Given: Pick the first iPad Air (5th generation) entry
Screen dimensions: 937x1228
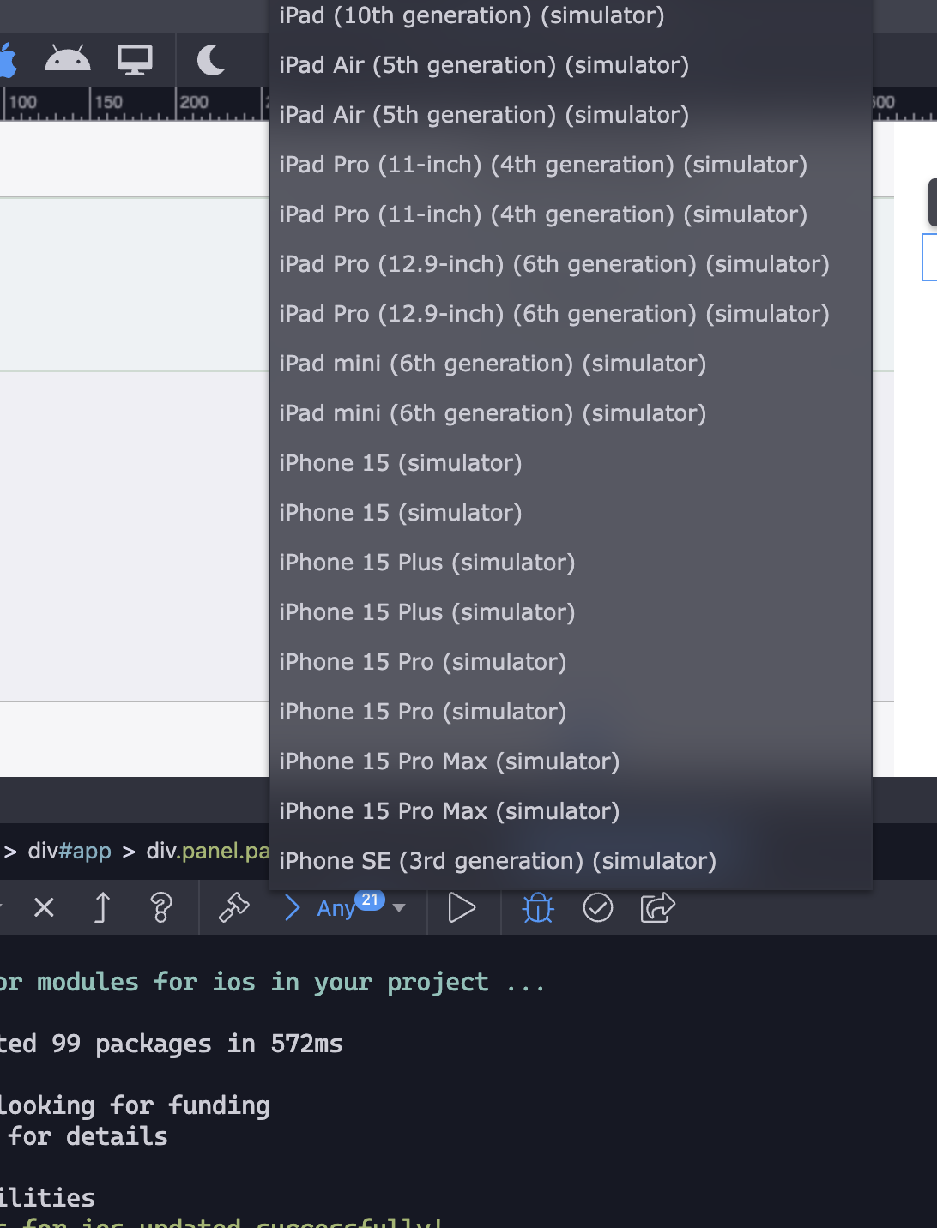Looking at the screenshot, I should [571, 65].
